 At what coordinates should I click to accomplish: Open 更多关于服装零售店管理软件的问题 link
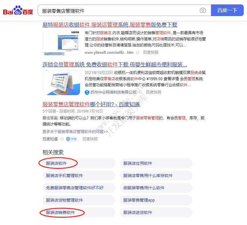pyautogui.click(x=75, y=132)
